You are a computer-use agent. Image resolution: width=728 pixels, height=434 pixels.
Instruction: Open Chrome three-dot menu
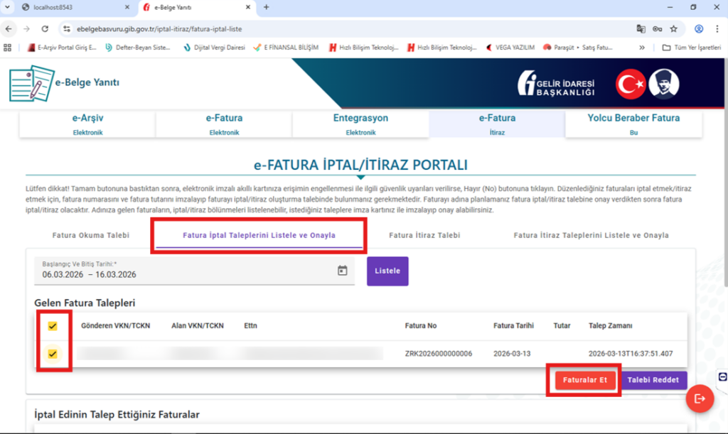coord(717,28)
